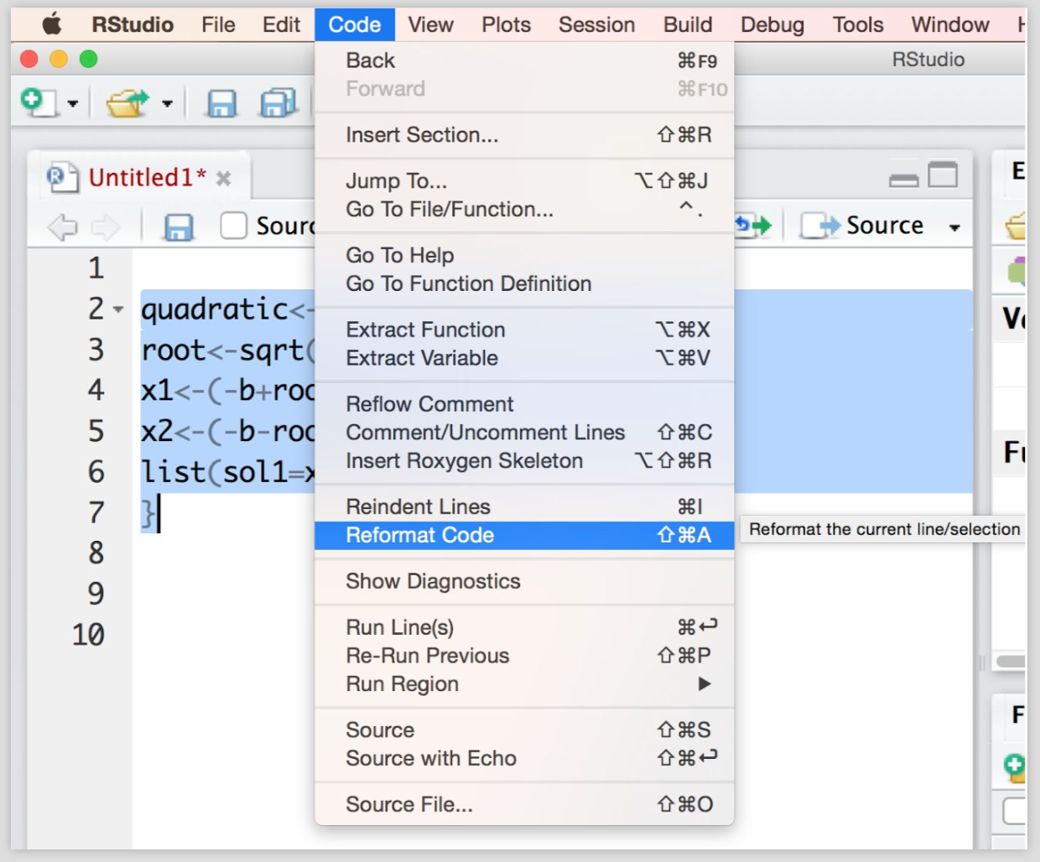Open the Source button dropdown arrow
This screenshot has width=1040, height=862.
click(x=954, y=227)
